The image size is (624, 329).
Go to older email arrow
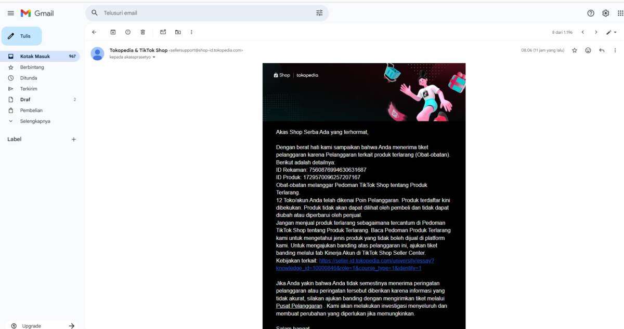596,32
